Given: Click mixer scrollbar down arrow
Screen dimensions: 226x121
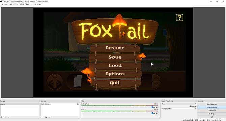Looking at the screenshot, I should (159, 117).
